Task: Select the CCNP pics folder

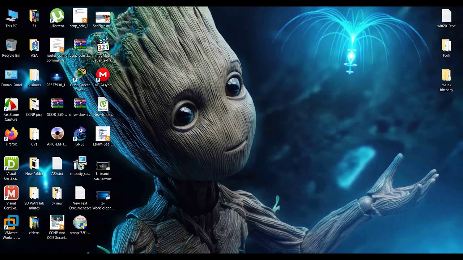Action: (x=34, y=105)
